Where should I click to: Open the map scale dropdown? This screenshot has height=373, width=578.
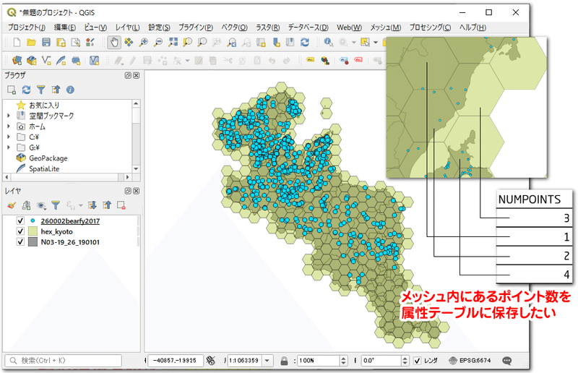[x=267, y=361]
